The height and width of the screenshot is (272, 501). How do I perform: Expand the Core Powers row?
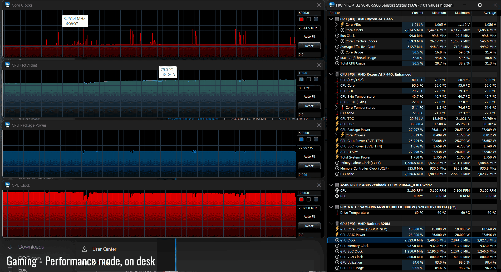click(336, 135)
